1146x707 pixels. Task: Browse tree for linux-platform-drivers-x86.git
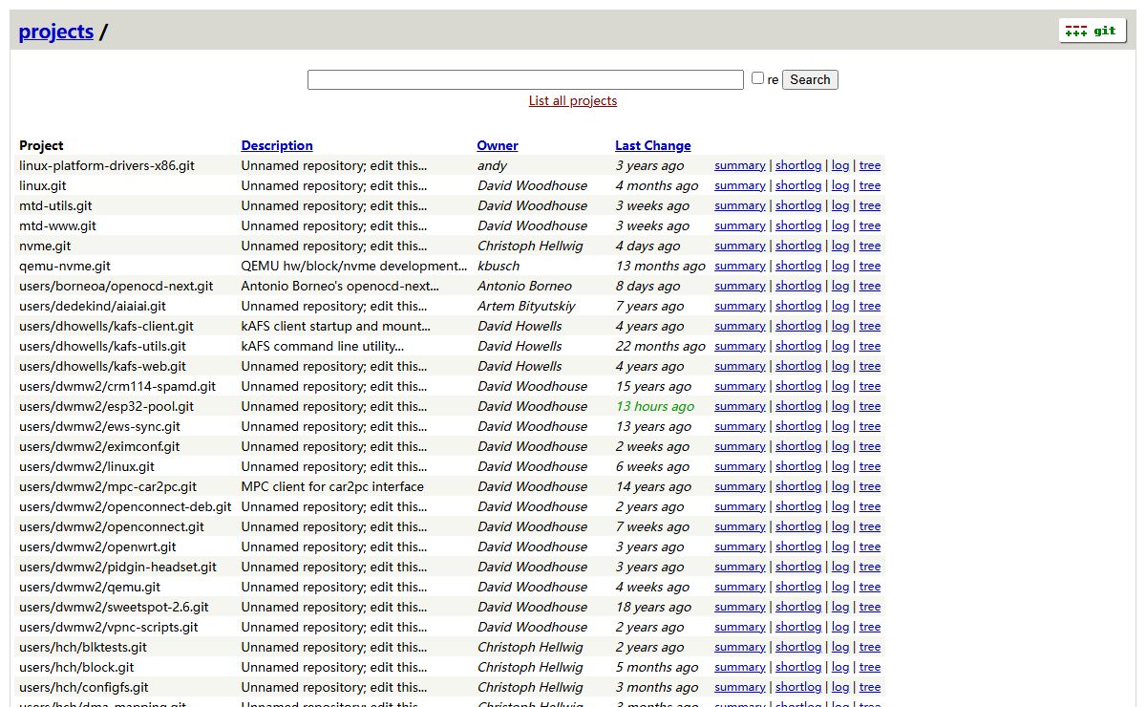[x=870, y=166]
